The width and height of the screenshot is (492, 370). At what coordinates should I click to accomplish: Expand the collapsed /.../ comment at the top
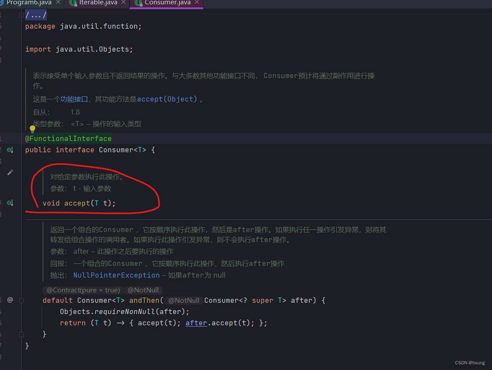click(21, 14)
